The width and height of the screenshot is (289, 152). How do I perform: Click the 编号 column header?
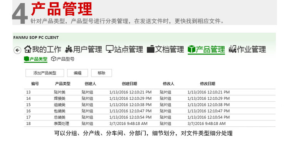coord(35,84)
